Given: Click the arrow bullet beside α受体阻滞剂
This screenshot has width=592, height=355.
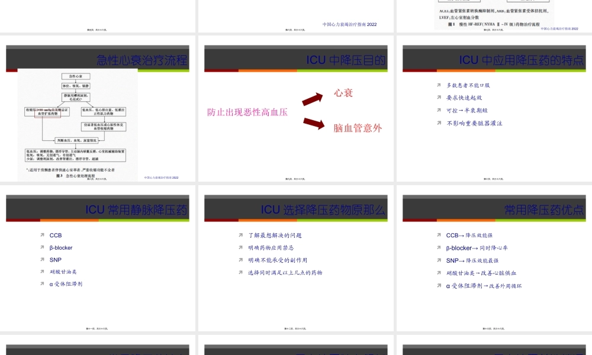Looking at the screenshot, I should coord(41,285).
